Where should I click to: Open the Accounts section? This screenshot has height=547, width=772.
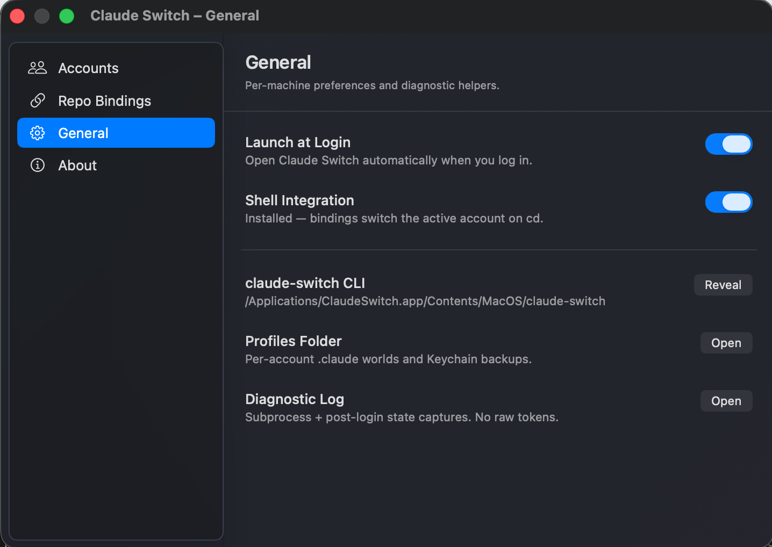tap(116, 68)
